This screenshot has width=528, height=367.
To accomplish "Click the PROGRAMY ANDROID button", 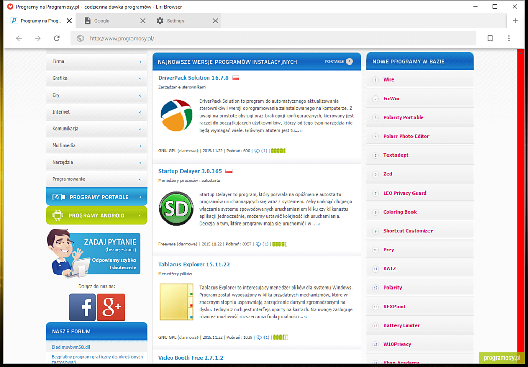I will tap(96, 215).
